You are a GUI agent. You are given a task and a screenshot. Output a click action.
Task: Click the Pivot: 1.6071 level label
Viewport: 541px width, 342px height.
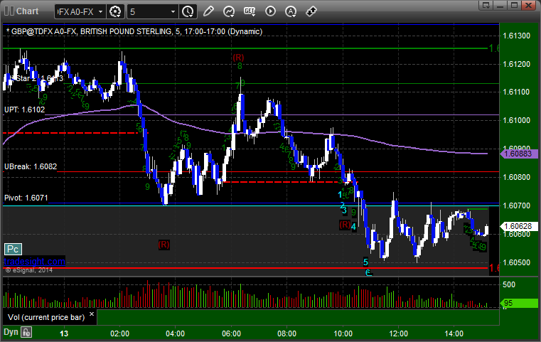[26, 198]
